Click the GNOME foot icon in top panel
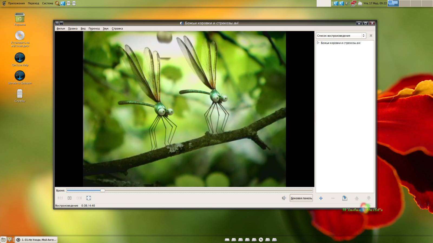433x243 pixels. coord(4,3)
